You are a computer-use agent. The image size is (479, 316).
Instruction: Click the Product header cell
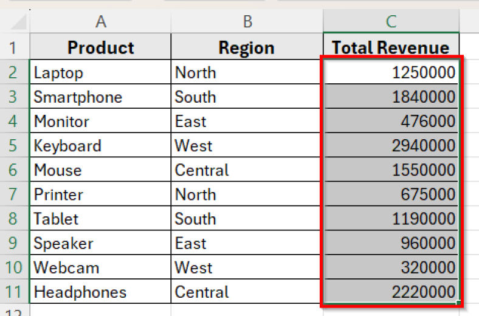pos(100,47)
